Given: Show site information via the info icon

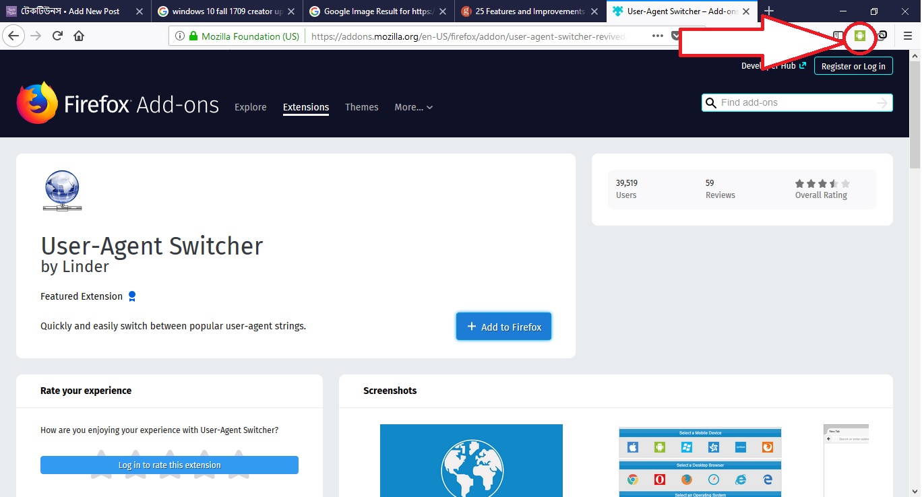Looking at the screenshot, I should tap(180, 36).
